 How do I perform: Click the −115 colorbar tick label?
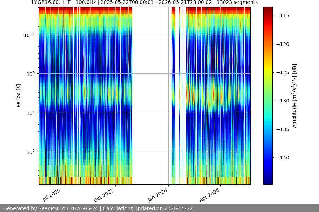tap(283, 16)
